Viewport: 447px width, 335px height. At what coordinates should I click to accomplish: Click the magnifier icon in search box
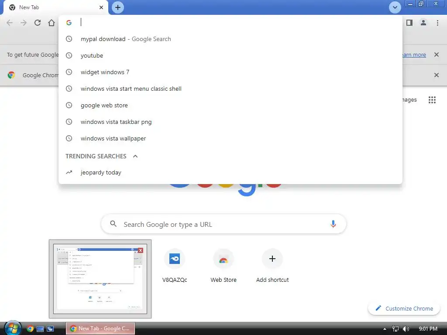tap(113, 224)
